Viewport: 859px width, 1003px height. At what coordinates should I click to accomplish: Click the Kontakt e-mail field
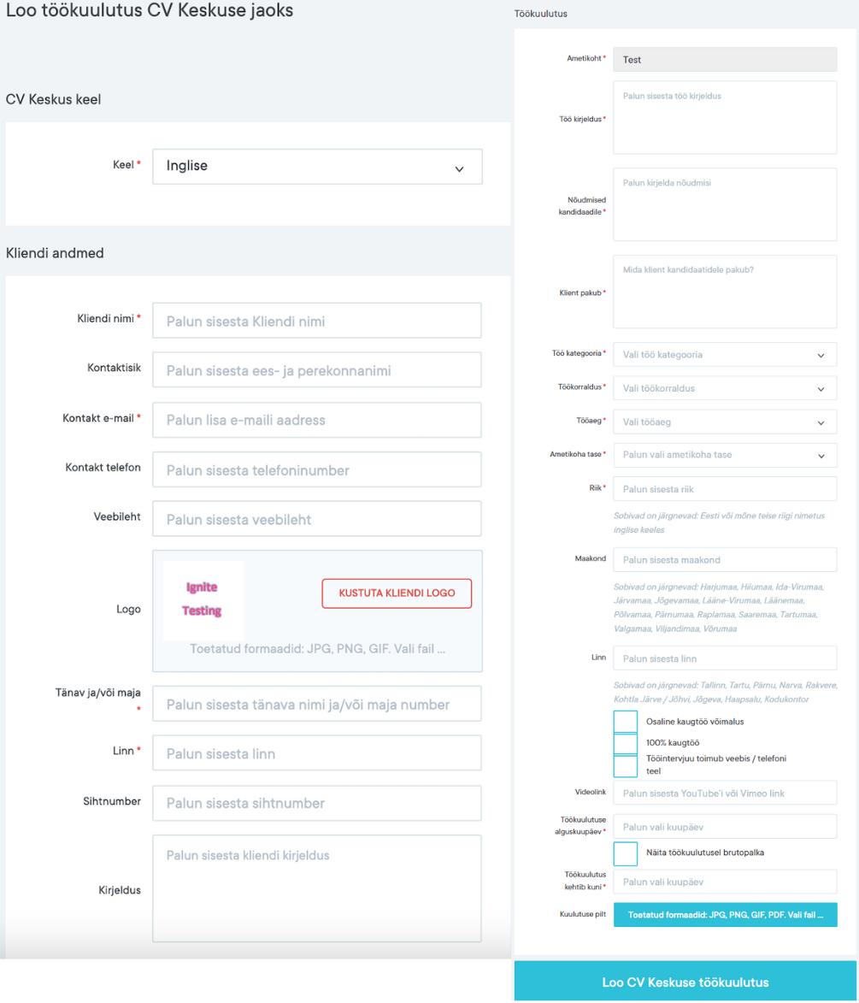coord(317,420)
